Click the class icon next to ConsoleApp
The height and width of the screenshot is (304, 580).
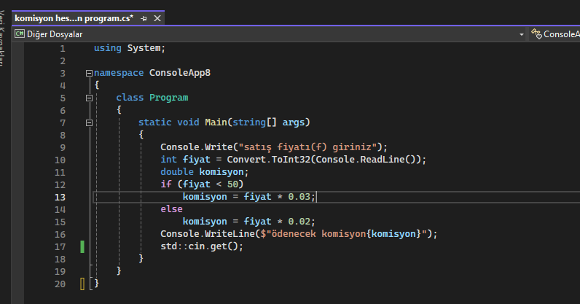pyautogui.click(x=536, y=34)
